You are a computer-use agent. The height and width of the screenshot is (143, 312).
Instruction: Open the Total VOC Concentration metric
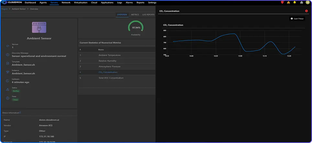tap(111, 78)
